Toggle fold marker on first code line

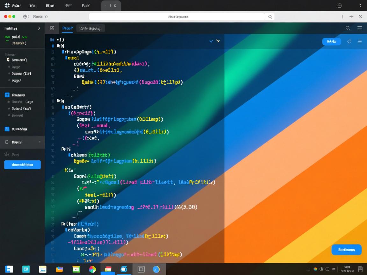(52, 40)
